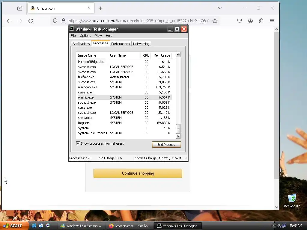Click process list scroll down arrow
This screenshot has width=307, height=230.
coord(178,136)
